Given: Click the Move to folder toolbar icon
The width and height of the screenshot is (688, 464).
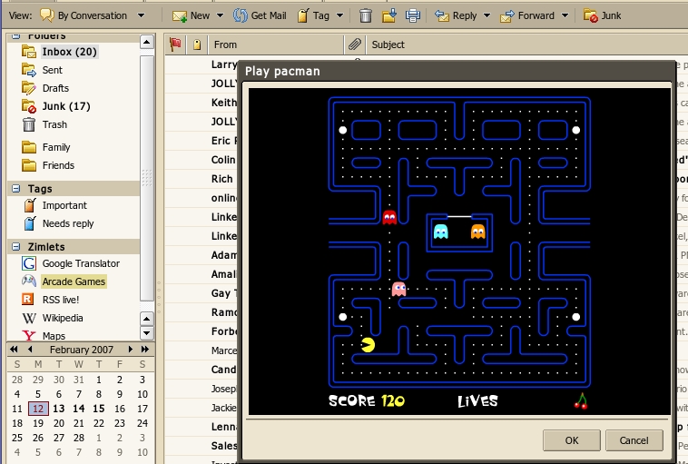Looking at the screenshot, I should pyautogui.click(x=389, y=15).
